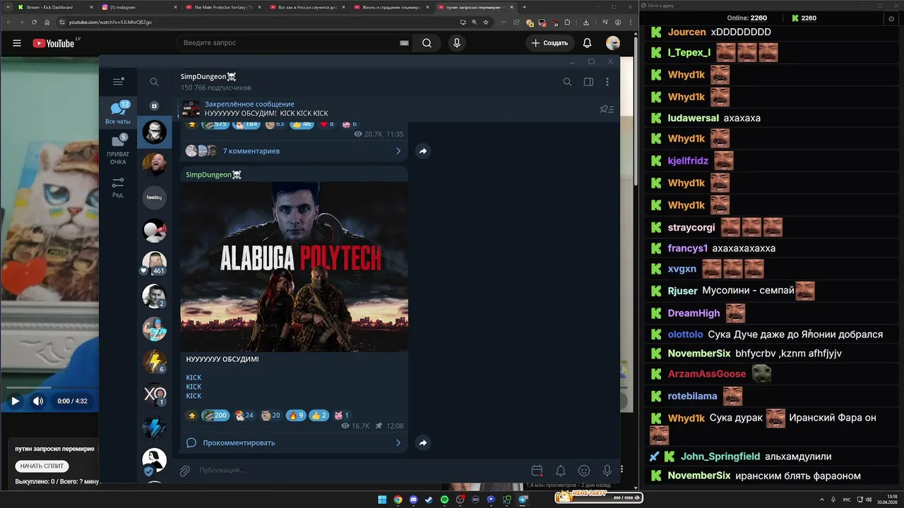Click the reaction with count 200
904x508 pixels.
(215, 416)
